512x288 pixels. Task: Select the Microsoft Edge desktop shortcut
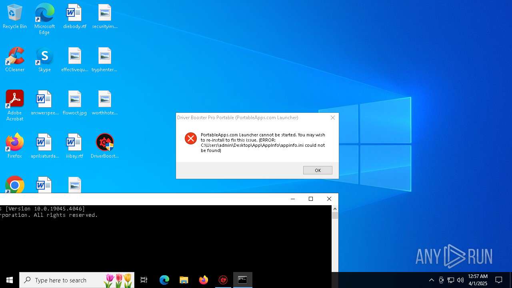pyautogui.click(x=44, y=19)
